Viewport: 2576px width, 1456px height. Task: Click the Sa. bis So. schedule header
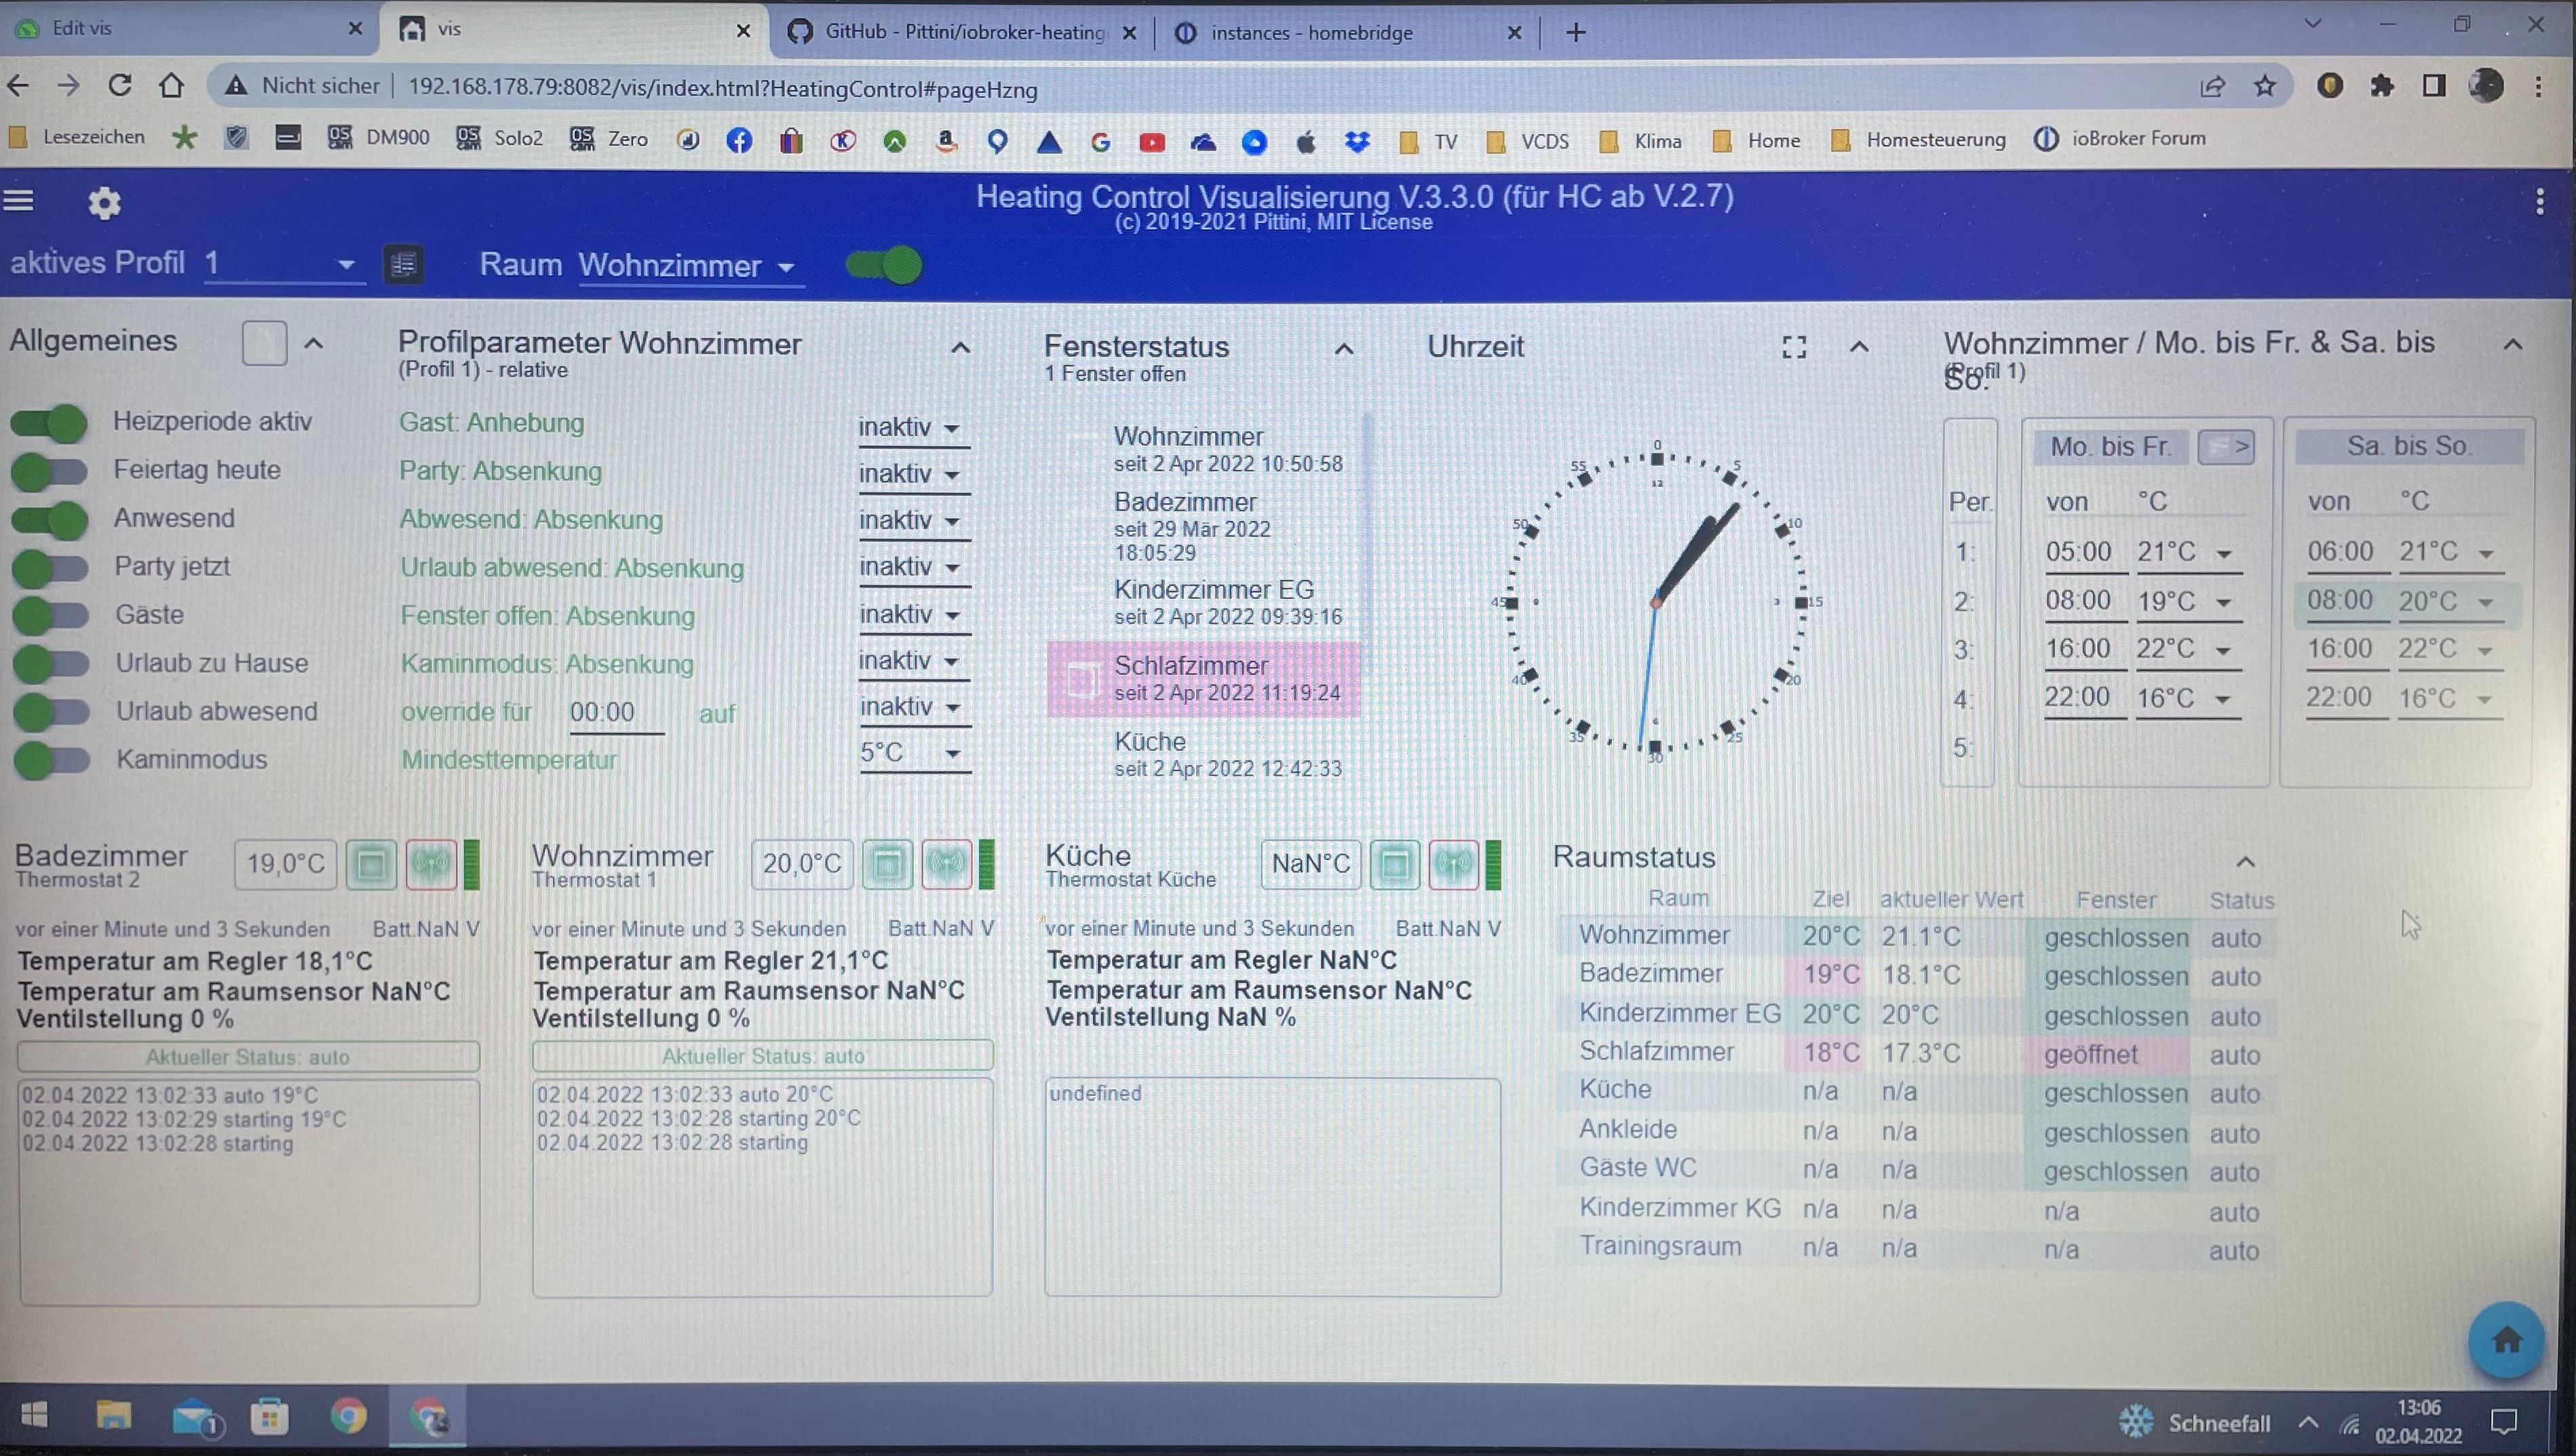2408,446
